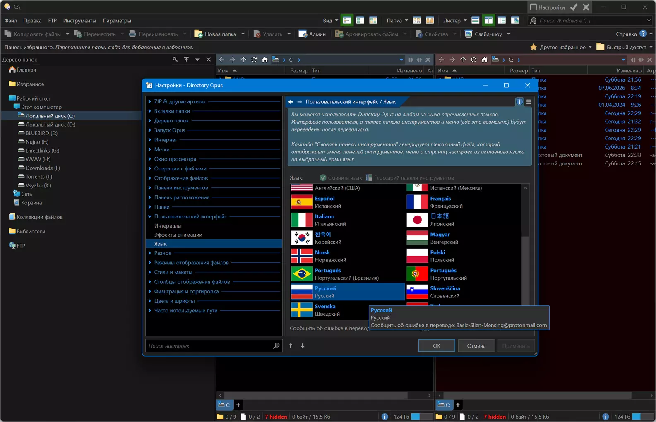This screenshot has width=656, height=422.
Task: Open the Параметры menu
Action: coord(117,21)
